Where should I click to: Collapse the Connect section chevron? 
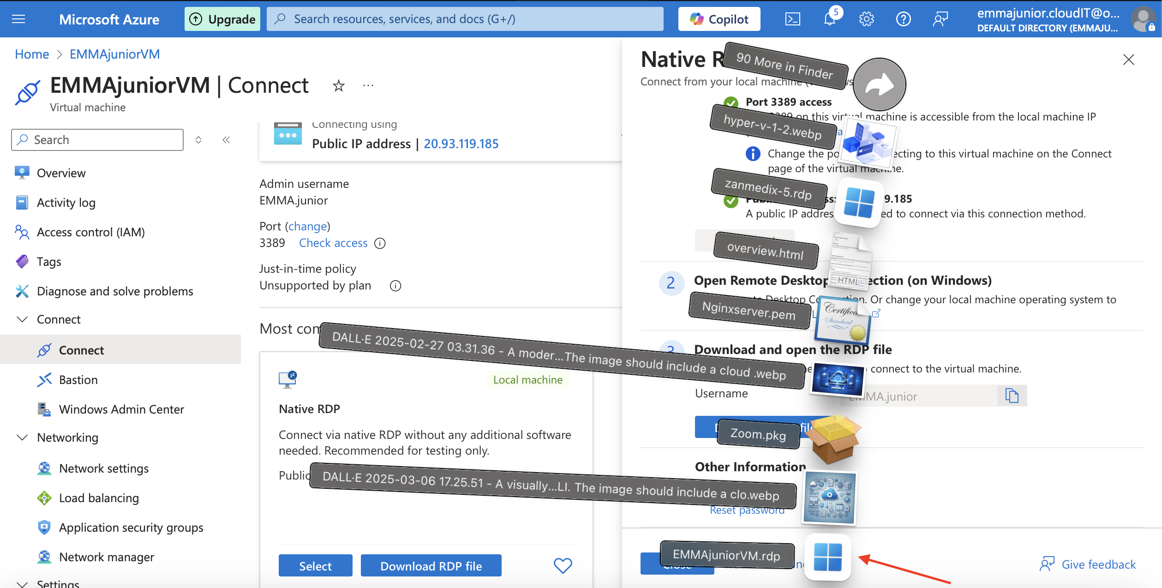point(22,319)
